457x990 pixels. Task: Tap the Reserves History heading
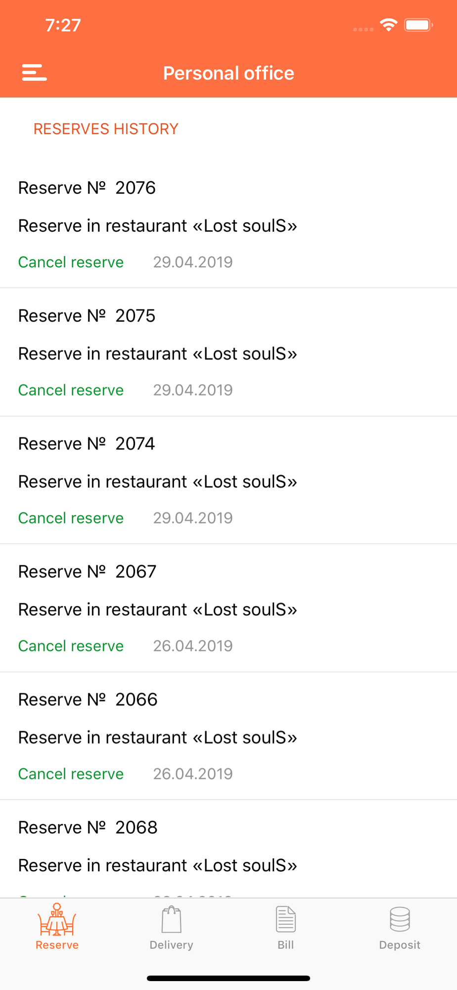[106, 129]
